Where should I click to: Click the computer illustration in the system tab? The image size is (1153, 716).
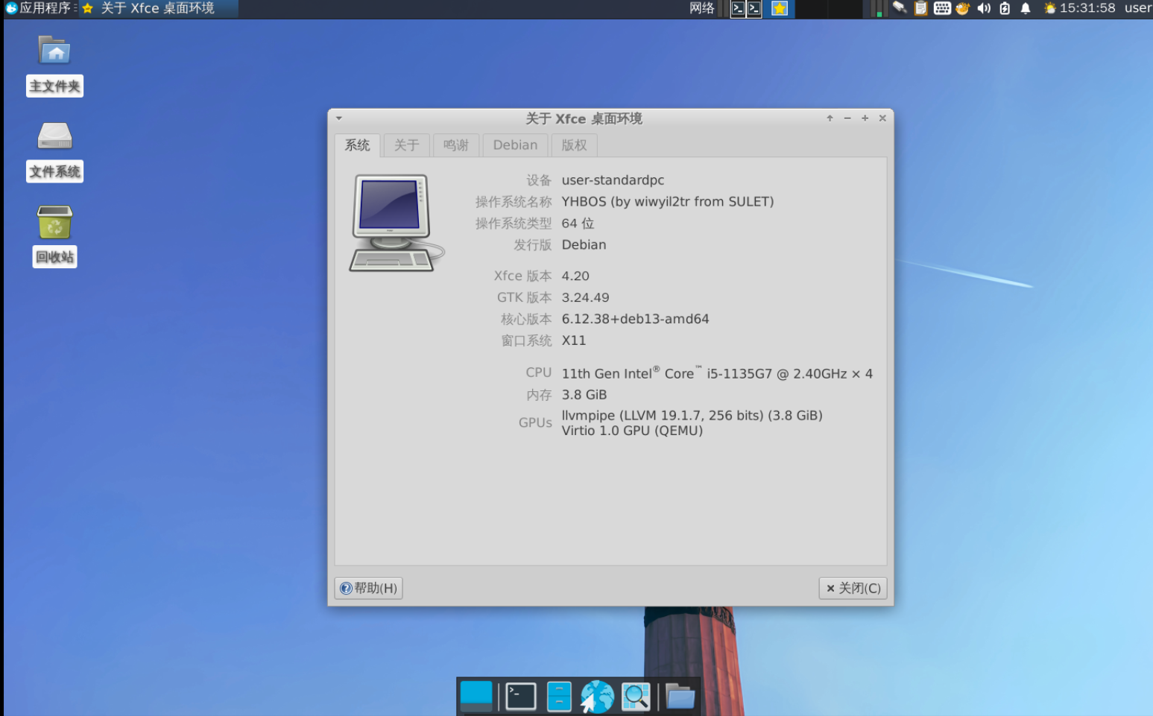coord(397,223)
